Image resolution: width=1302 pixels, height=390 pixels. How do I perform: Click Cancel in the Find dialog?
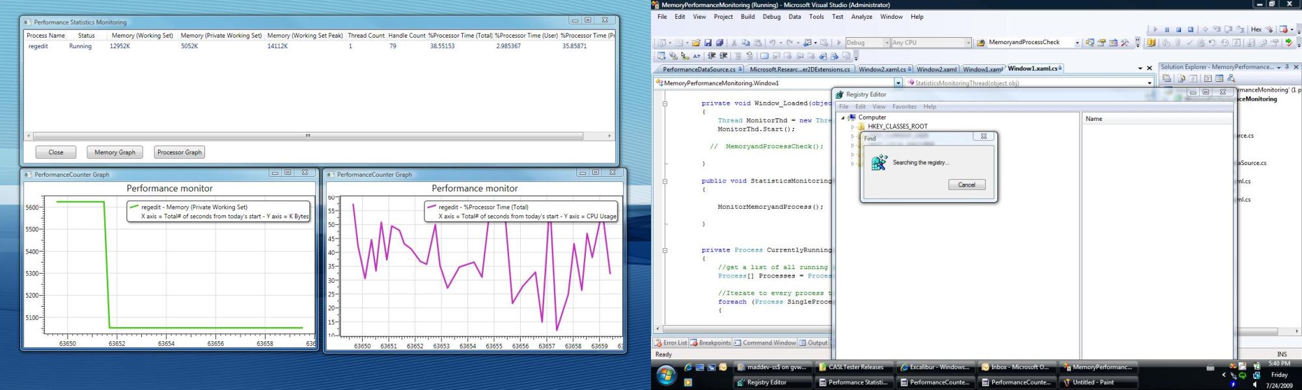(967, 185)
